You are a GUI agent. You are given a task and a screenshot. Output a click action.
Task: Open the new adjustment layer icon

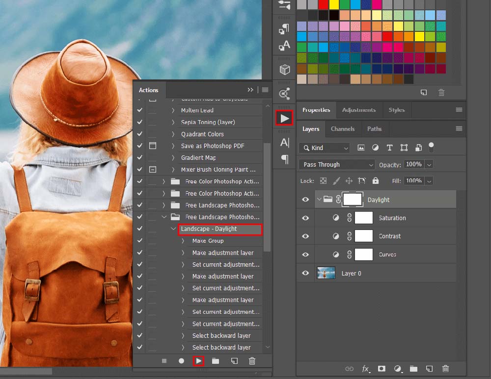[398, 368]
